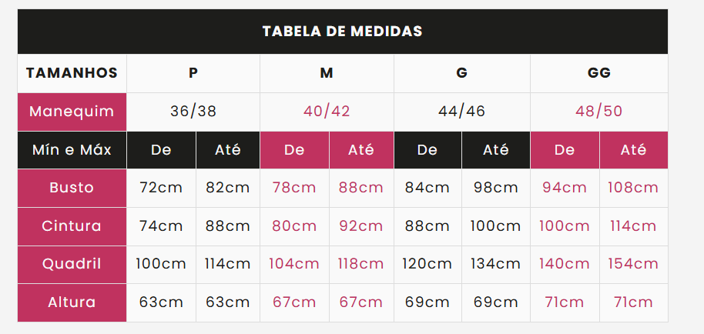The image size is (704, 334).
Task: Click the TABELA DE MEDIDAS title header
Action: pos(343,32)
